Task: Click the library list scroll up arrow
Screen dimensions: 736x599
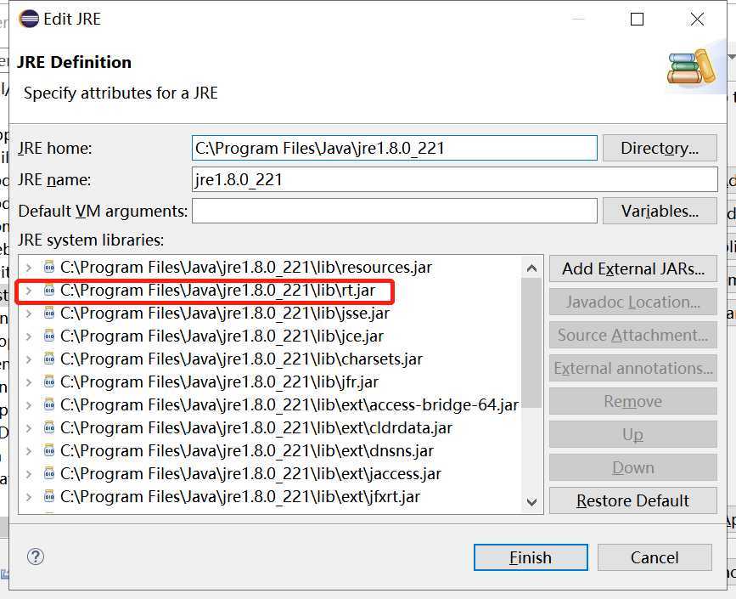Action: [531, 268]
